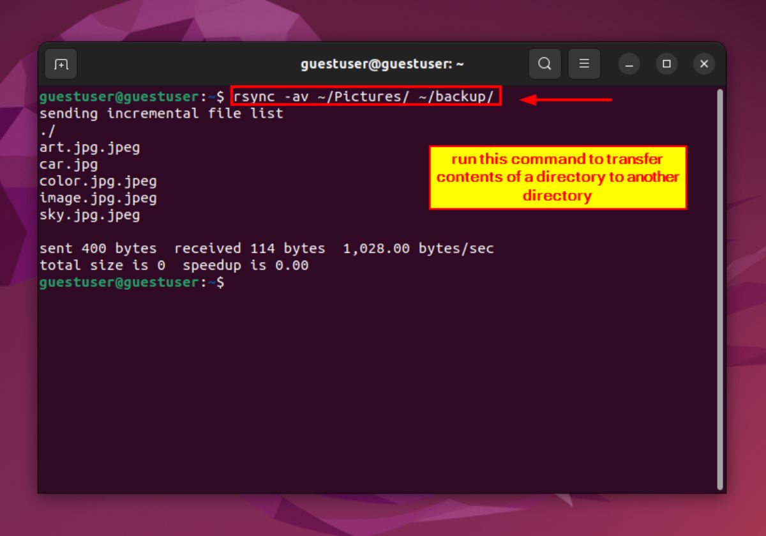The image size is (766, 536).
Task: Click the search icon in the header bar
Action: 543,64
